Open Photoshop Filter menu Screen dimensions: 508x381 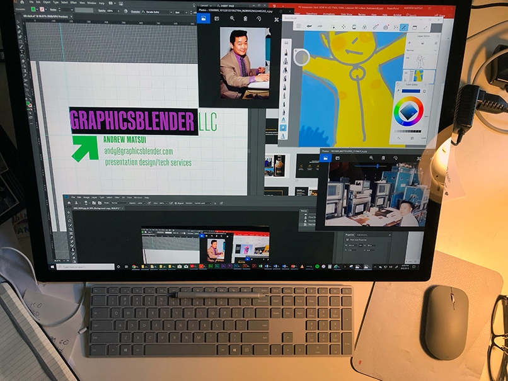(x=117, y=197)
